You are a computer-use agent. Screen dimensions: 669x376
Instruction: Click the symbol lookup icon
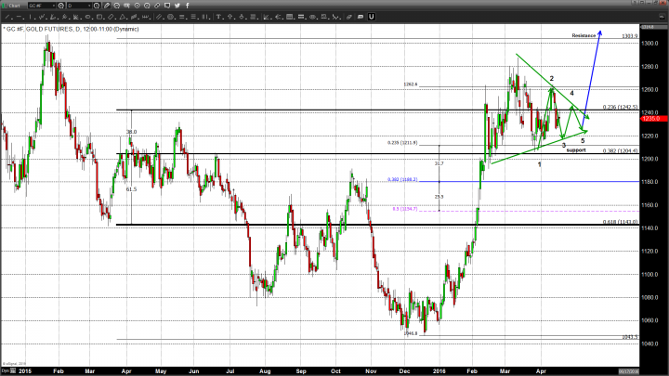[x=60, y=6]
